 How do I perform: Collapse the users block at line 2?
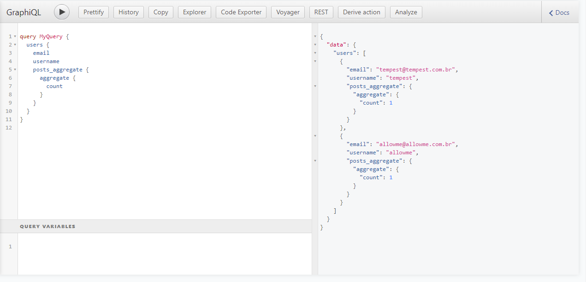pyautogui.click(x=15, y=45)
